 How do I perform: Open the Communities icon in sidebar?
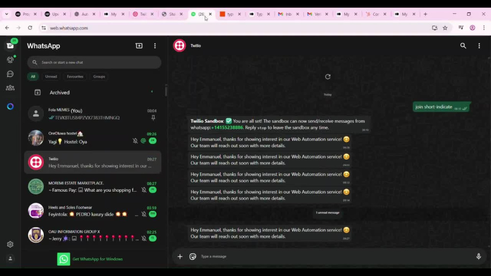point(10,88)
